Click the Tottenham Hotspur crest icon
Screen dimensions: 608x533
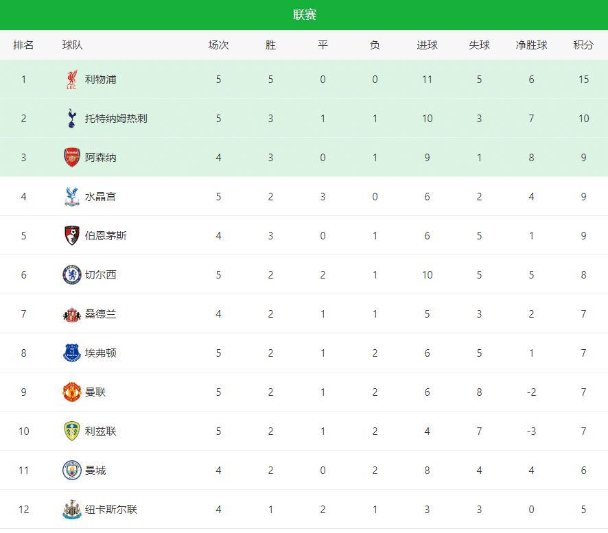71,119
